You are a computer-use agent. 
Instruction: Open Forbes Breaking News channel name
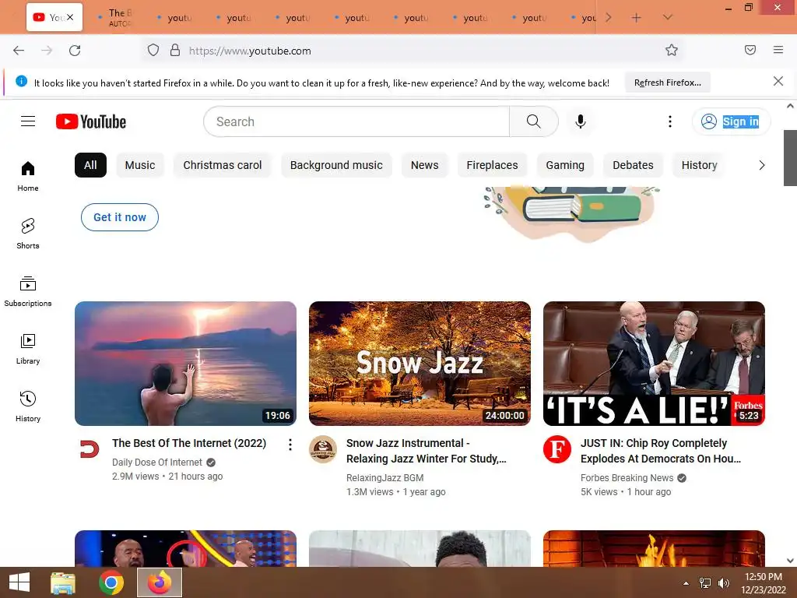(x=627, y=478)
